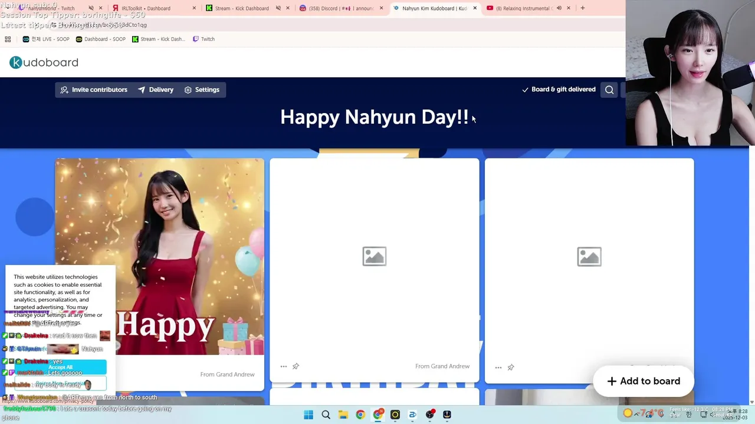Open Stream - Kick Dash bookmark
This screenshot has height=424, width=755.
point(159,39)
